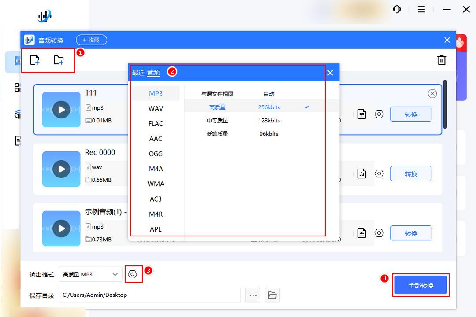The width and height of the screenshot is (476, 317).
Task: Click the file info icon on the 111 row
Action: tap(361, 114)
